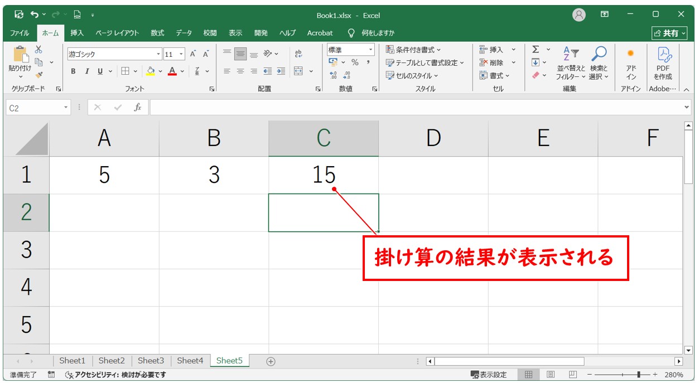Click the decrease decimal icon
This screenshot has height=383, width=699.
(x=347, y=75)
